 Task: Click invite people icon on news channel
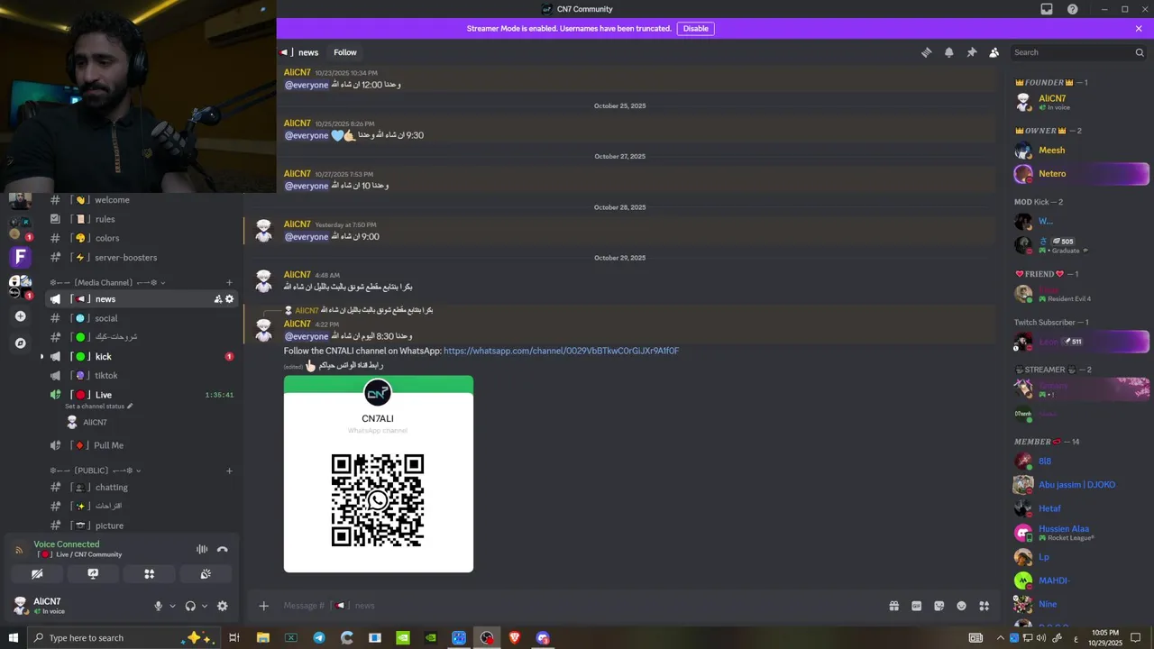tap(217, 299)
